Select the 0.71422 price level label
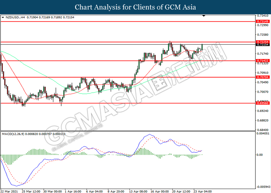271x193 pixels. point(262,61)
